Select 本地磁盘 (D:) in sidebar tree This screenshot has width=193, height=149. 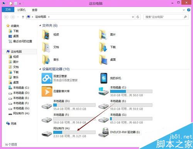[x=21, y=93]
